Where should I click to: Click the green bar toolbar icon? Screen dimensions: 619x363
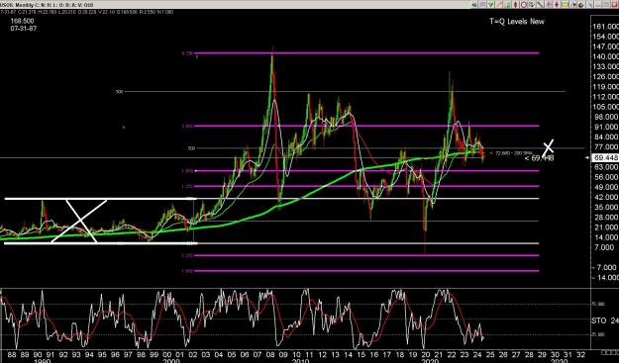pyautogui.click(x=508, y=5)
